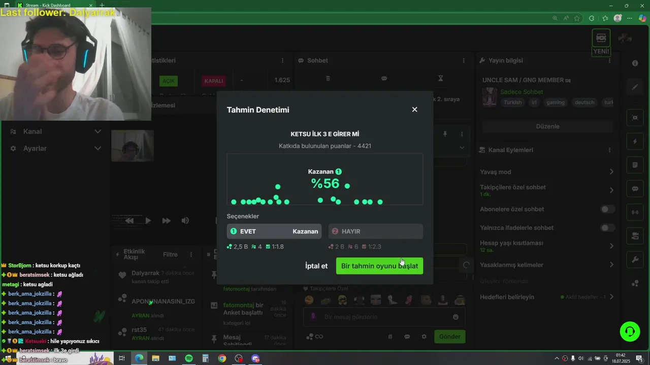
Task: Open Google Chrome from the taskbar
Action: tap(222, 358)
